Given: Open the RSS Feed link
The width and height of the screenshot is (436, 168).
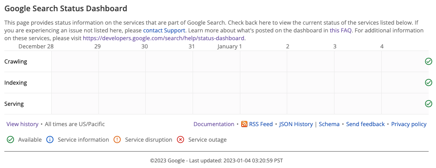Looking at the screenshot, I should pyautogui.click(x=261, y=124).
